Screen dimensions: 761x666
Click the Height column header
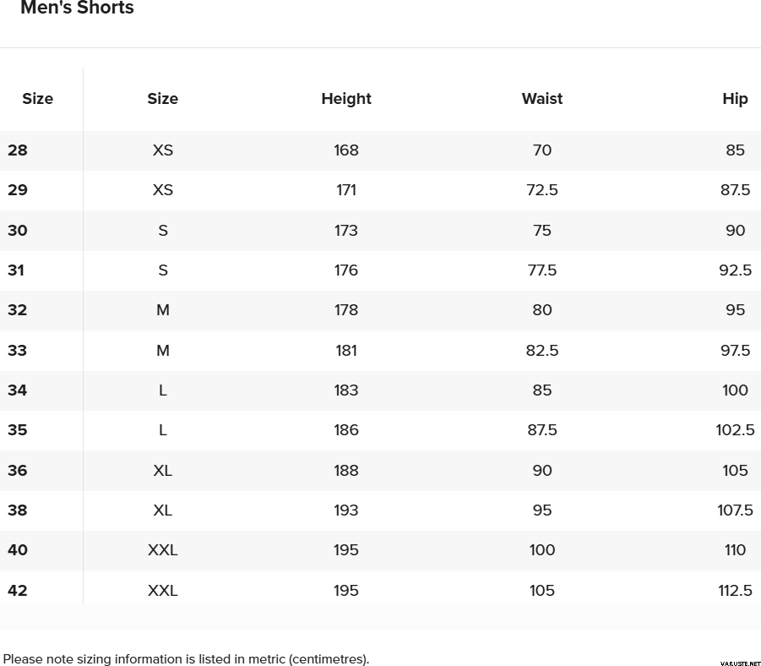click(346, 99)
